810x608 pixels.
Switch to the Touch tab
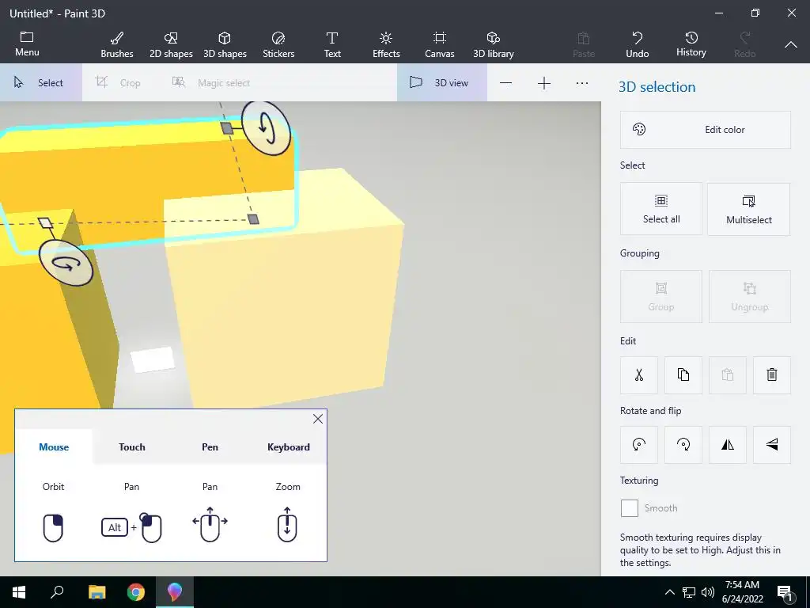pyautogui.click(x=132, y=446)
